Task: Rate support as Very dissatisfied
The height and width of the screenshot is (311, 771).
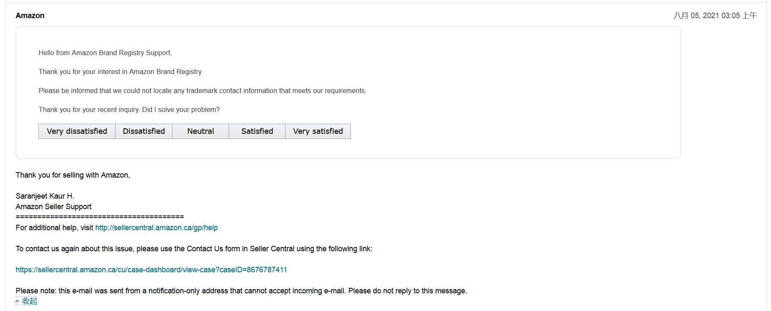Action: click(x=77, y=131)
